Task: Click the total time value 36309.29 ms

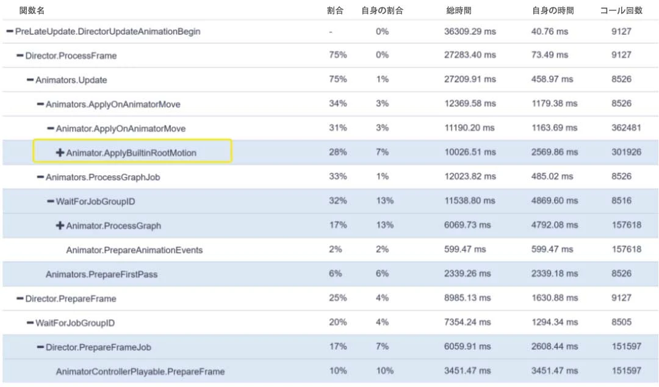Action: coord(470,32)
